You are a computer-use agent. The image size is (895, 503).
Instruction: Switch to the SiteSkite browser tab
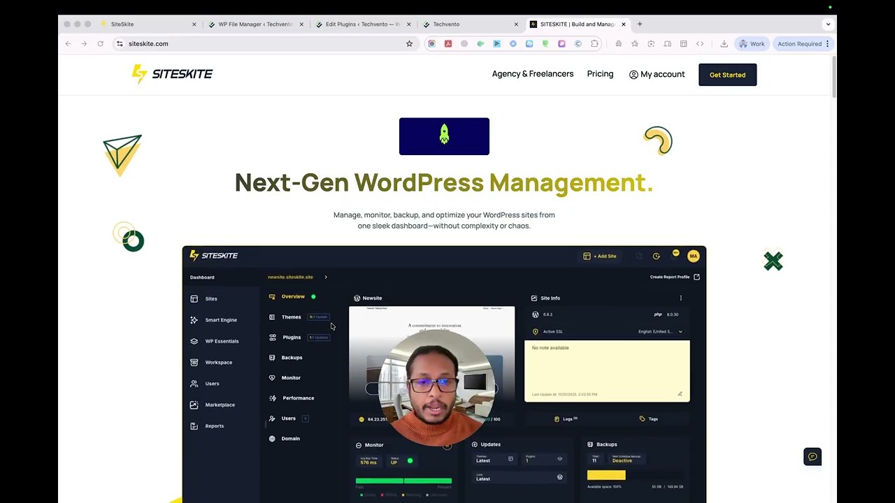[x=147, y=24]
